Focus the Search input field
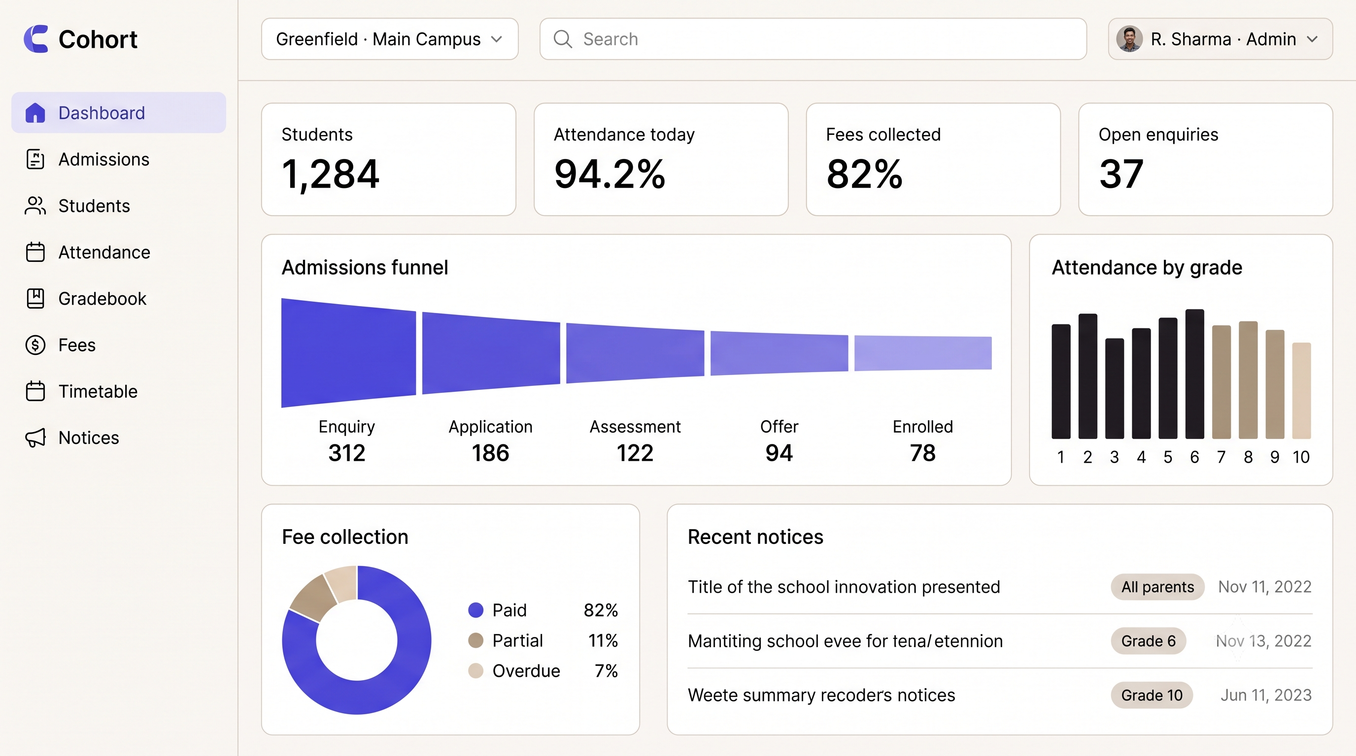Screen dimensions: 1356x756 pos(813,39)
